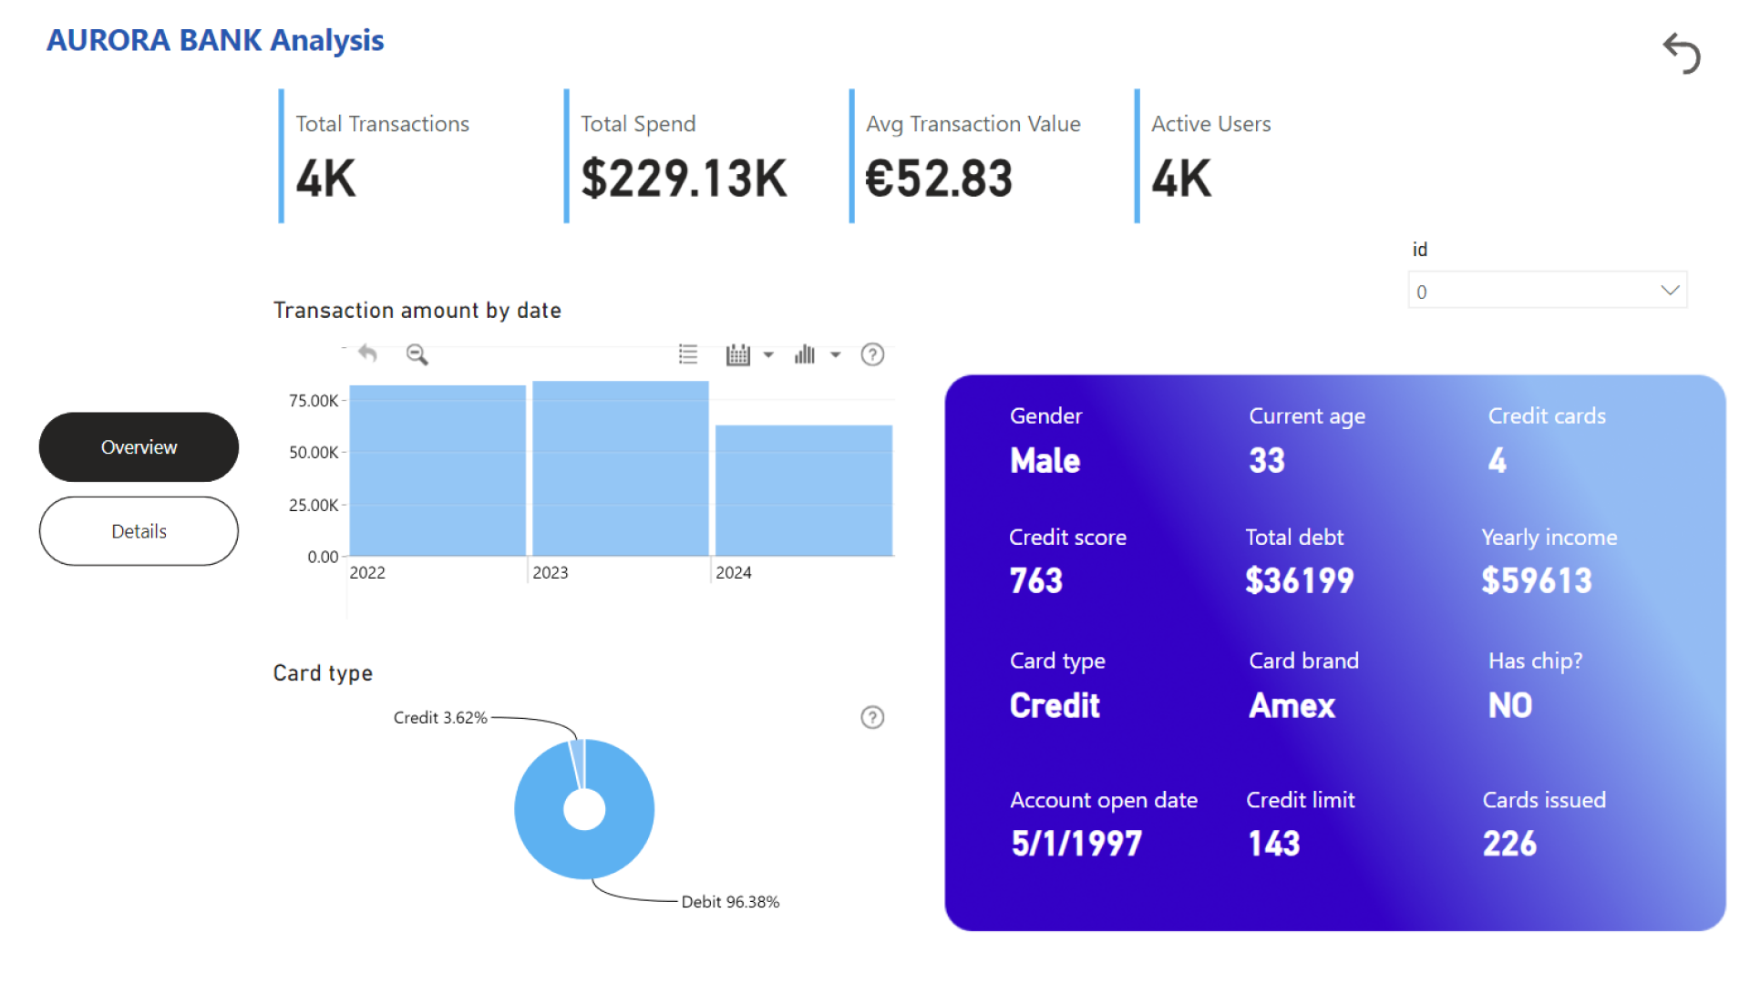Open the id slicer dropdown
1750x984 pixels.
click(1547, 291)
